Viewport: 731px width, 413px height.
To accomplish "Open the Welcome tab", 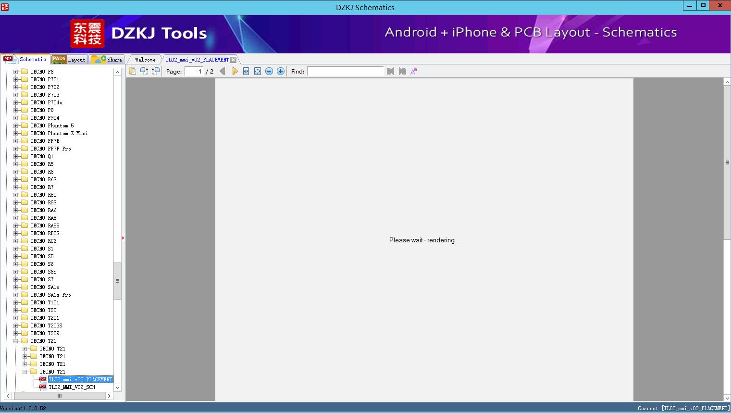I will pyautogui.click(x=145, y=60).
